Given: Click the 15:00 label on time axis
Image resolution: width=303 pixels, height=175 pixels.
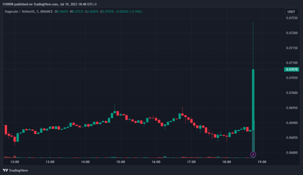Looking at the screenshot, I should tap(121, 162).
